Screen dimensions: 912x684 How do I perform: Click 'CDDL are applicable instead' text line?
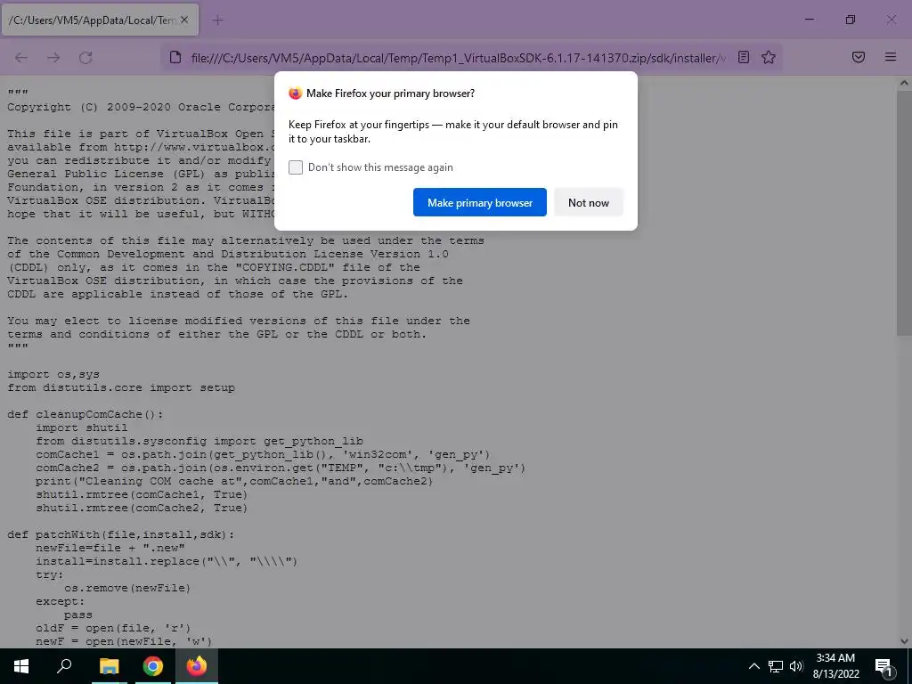click(x=177, y=294)
